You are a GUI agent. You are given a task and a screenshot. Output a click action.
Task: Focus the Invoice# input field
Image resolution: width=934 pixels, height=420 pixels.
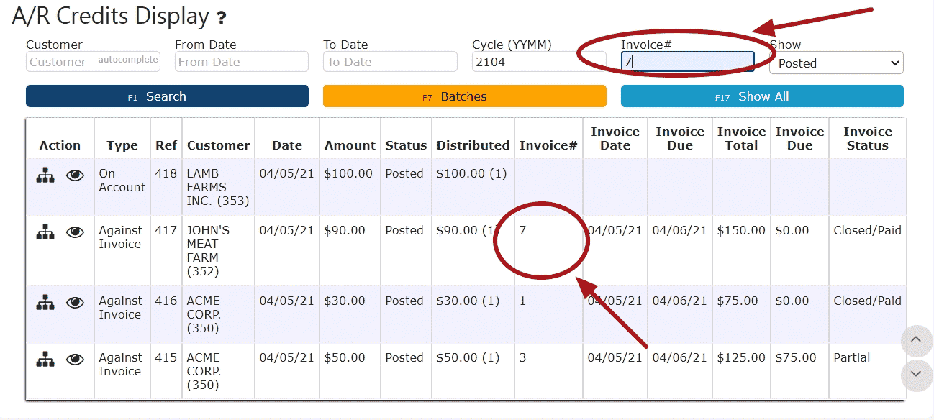pos(688,62)
